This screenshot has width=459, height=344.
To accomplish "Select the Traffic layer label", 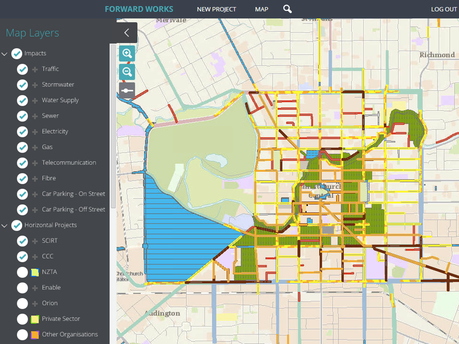I will [51, 69].
